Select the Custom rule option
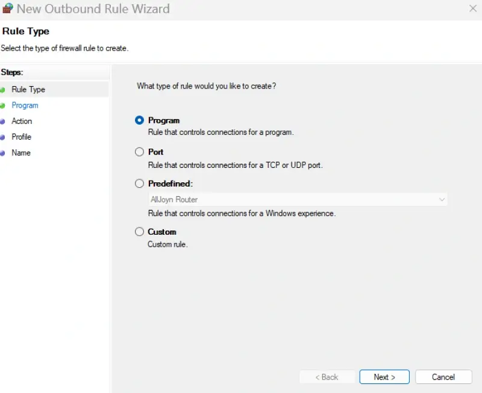Viewport: 482px width, 393px height. point(139,232)
